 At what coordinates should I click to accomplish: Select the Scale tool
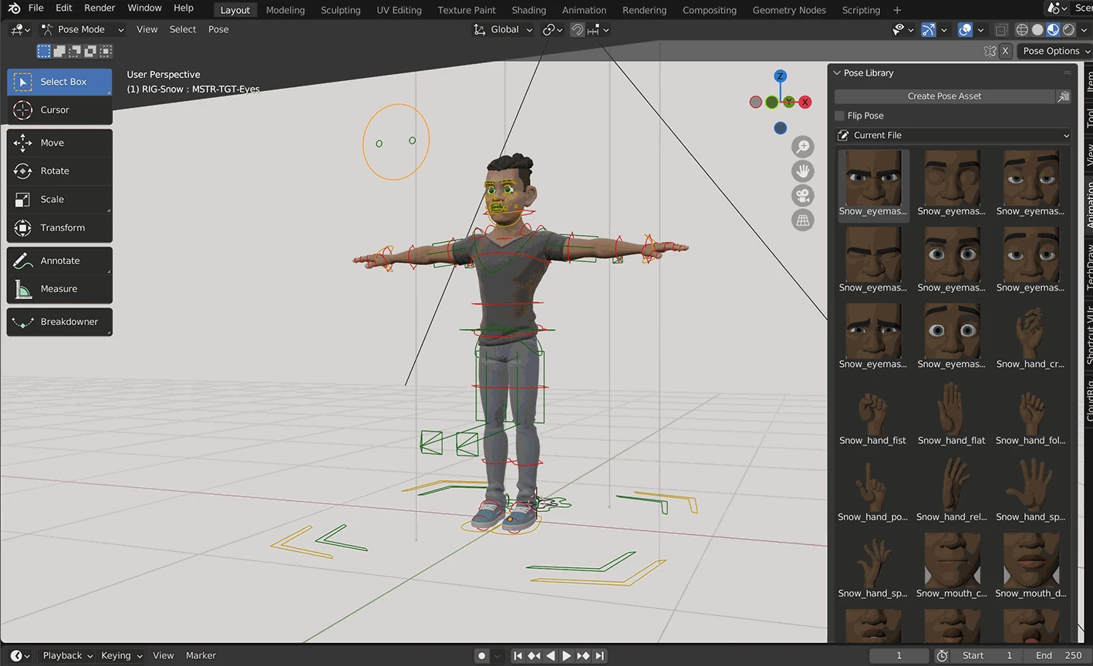[x=59, y=200]
